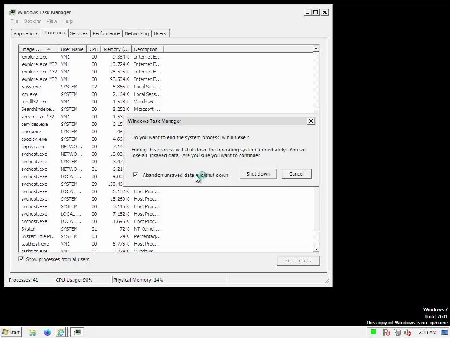Screen dimensions: 450x338
Task: Select the sppsvc.exe process
Action: (72, 146)
